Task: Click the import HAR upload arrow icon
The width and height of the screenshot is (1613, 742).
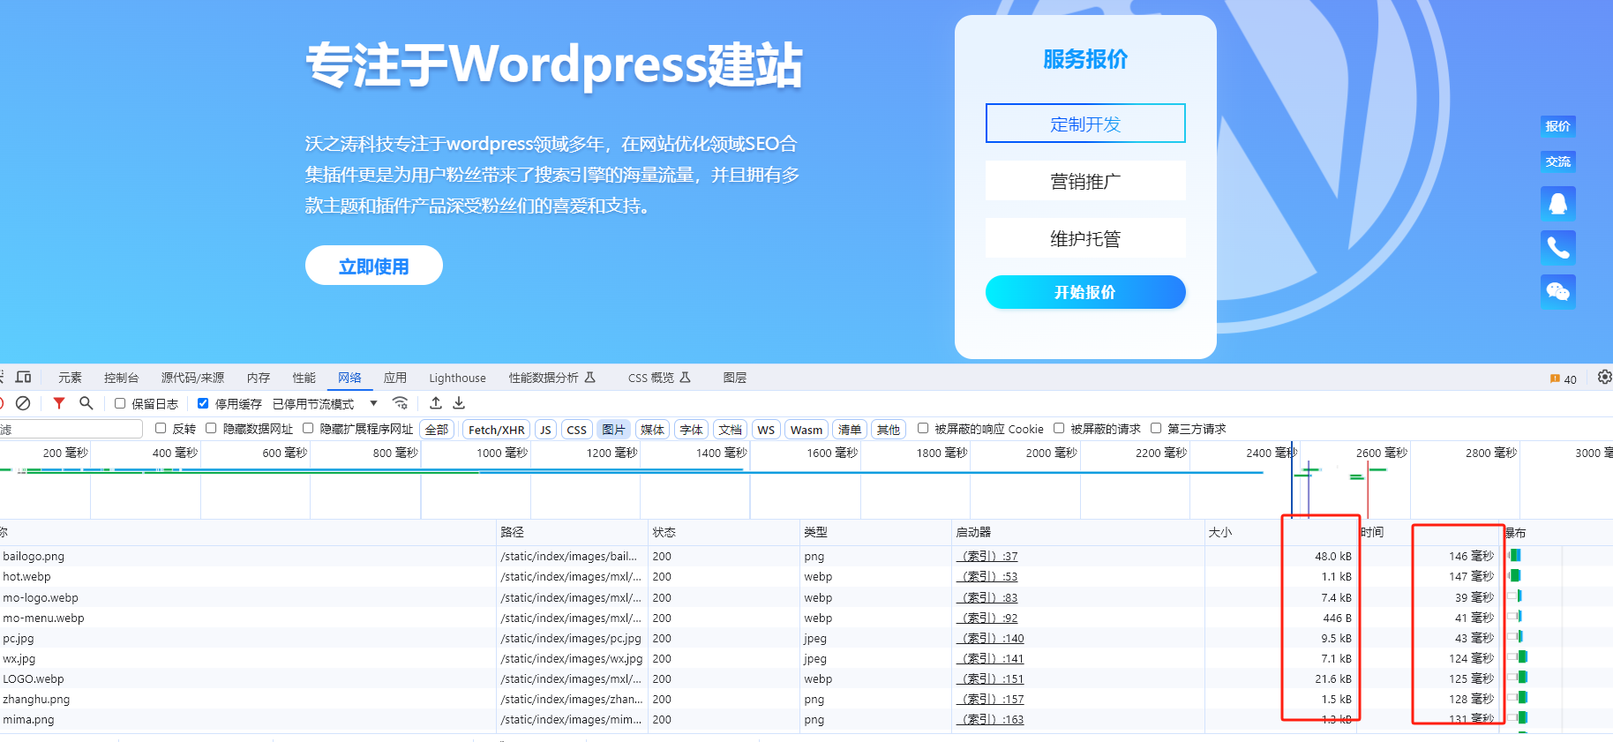Action: tap(436, 403)
